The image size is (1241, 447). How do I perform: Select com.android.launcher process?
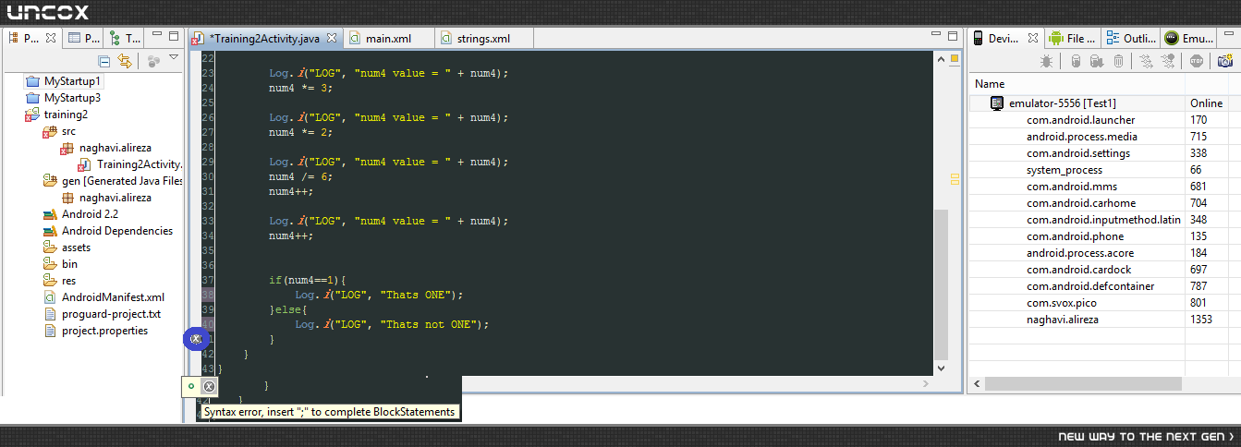point(1105,120)
